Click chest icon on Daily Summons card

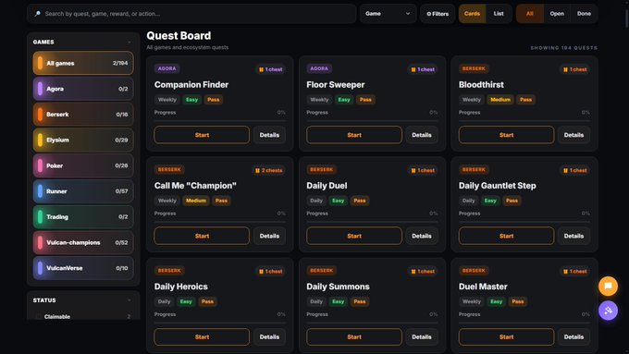(413, 272)
